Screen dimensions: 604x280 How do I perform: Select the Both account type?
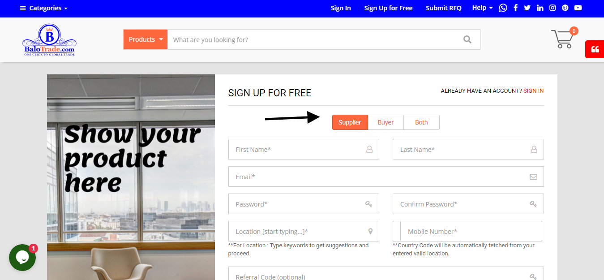pos(421,122)
